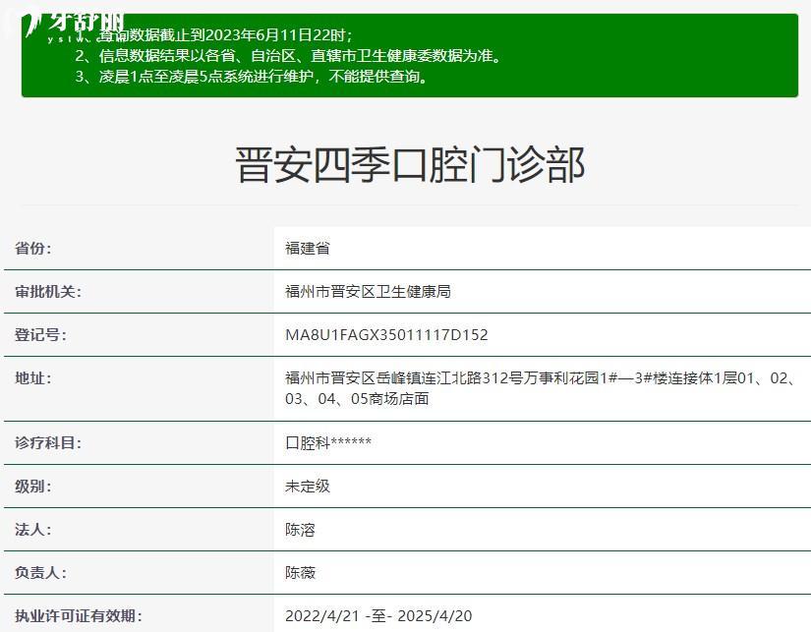Click the 福建省 province value
Viewport: 811px width, 632px height.
point(308,249)
